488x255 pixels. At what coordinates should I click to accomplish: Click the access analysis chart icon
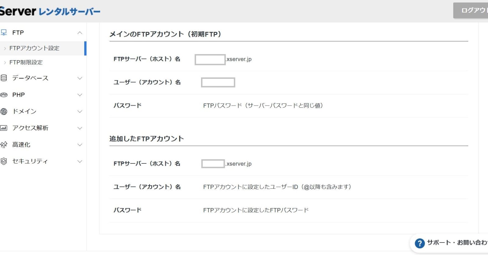[4, 128]
